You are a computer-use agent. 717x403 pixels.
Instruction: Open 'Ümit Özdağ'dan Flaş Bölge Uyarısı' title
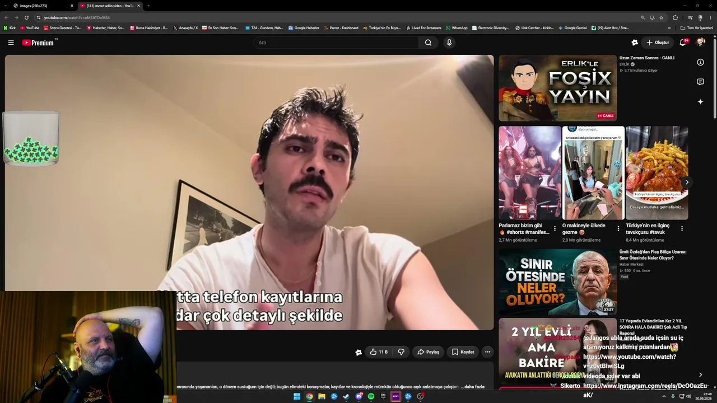pyautogui.click(x=653, y=255)
